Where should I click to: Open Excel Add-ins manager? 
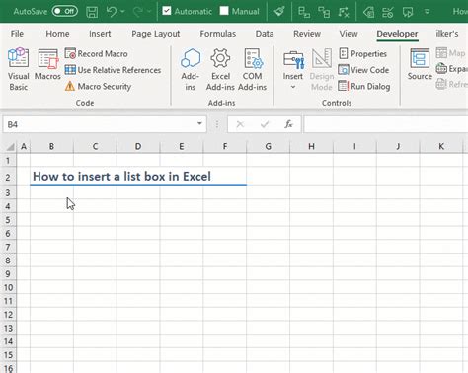pyautogui.click(x=220, y=69)
